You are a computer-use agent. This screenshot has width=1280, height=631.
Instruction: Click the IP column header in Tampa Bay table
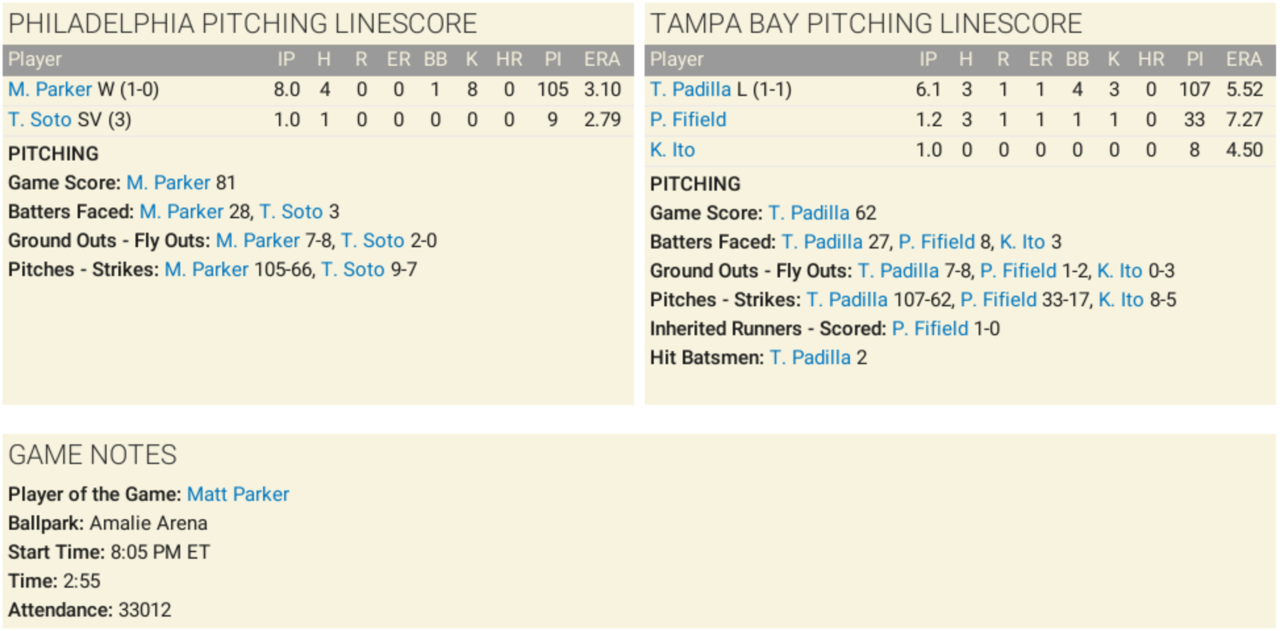point(928,59)
